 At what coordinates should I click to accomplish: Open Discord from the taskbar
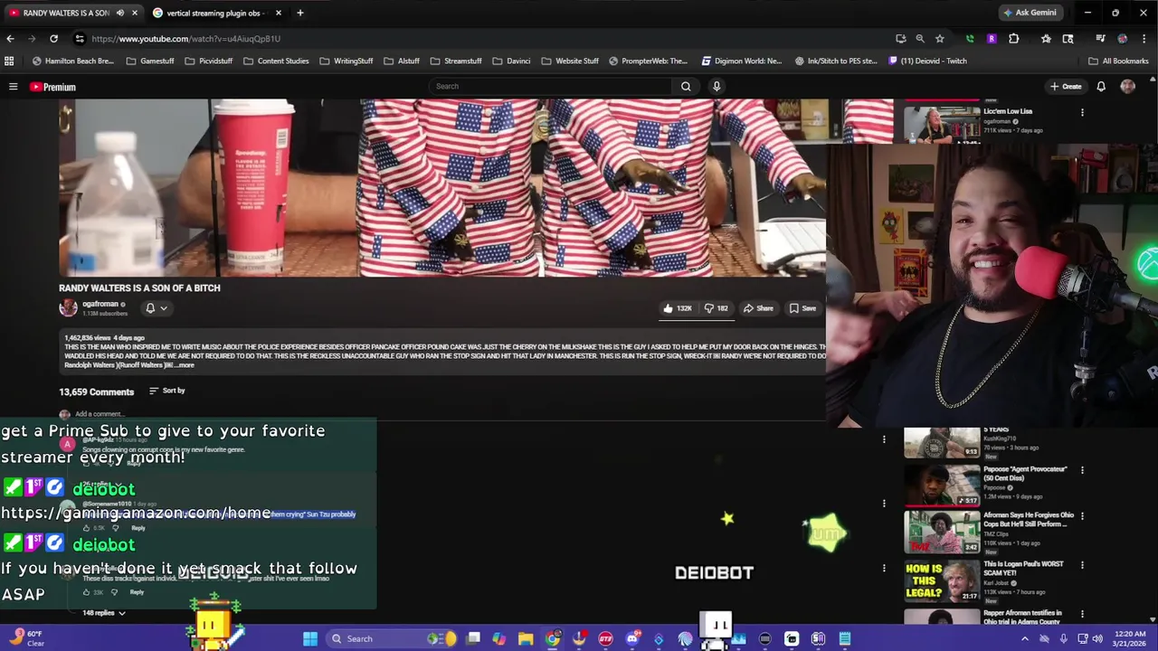point(632,639)
